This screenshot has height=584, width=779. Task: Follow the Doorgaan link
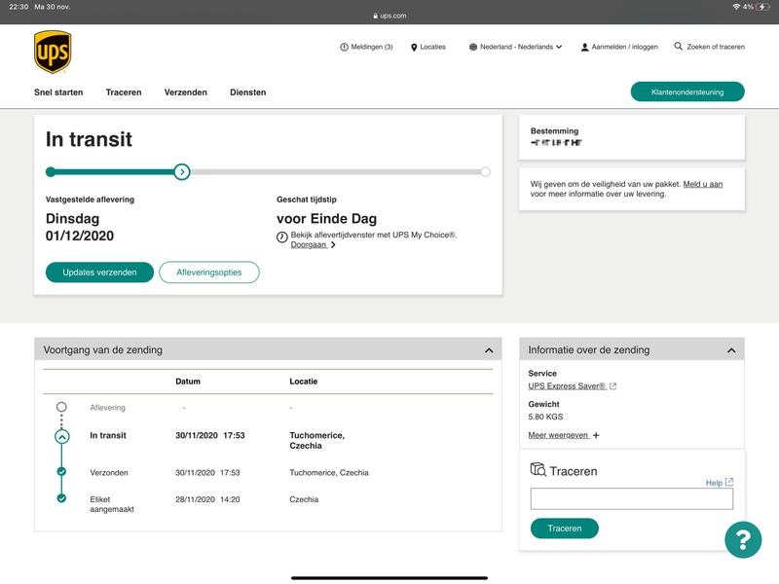point(309,245)
